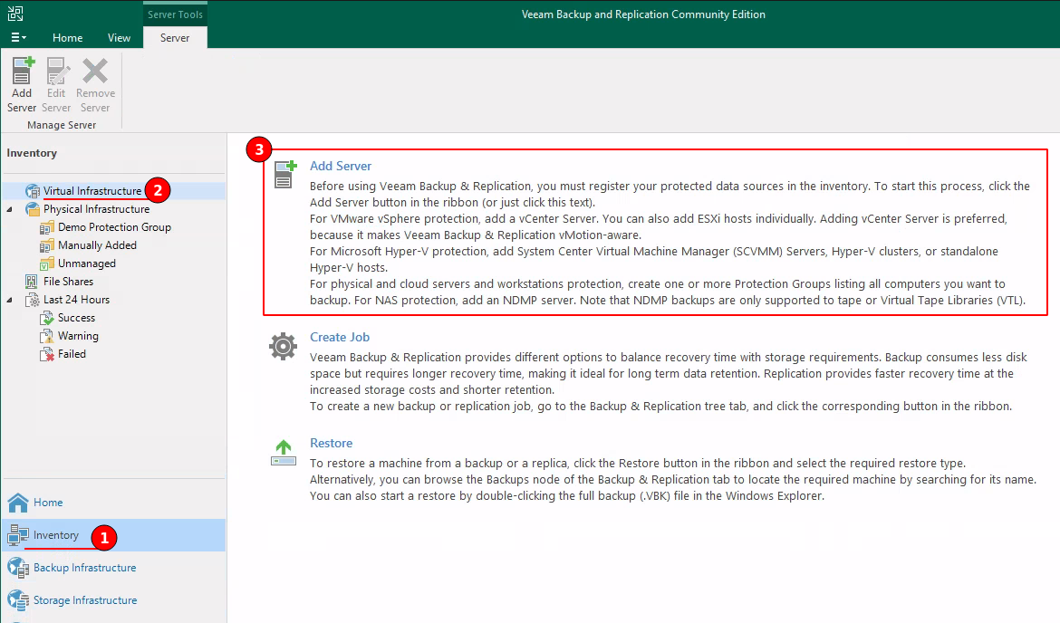Click the Success status icon
This screenshot has width=1060, height=623.
coord(46,318)
